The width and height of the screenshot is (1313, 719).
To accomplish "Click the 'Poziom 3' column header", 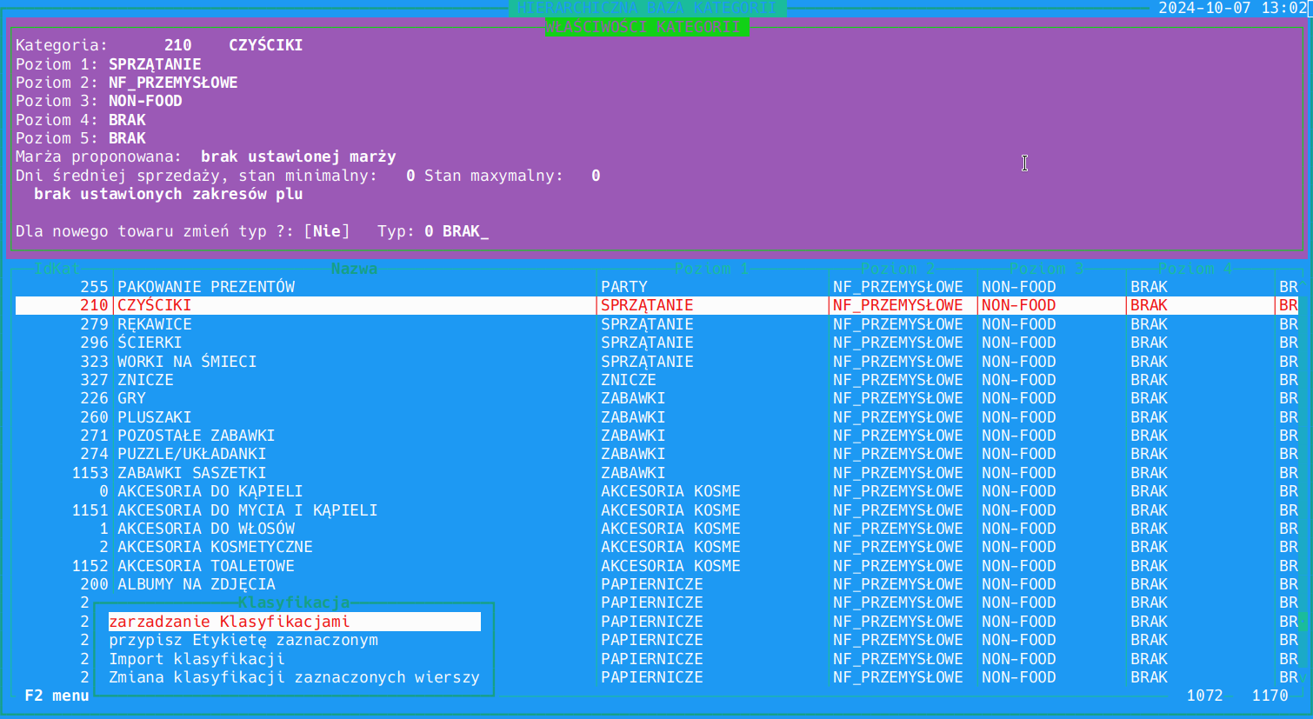I will (1047, 269).
